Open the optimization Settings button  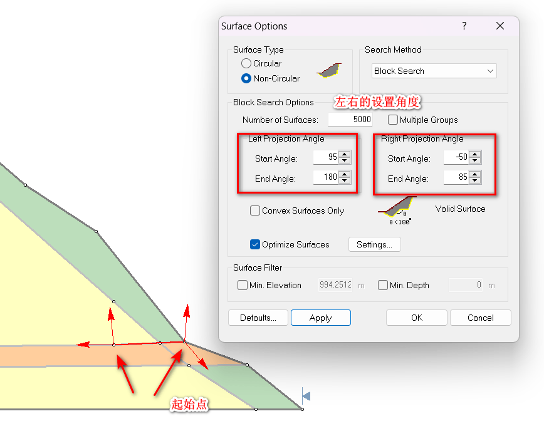pos(374,244)
